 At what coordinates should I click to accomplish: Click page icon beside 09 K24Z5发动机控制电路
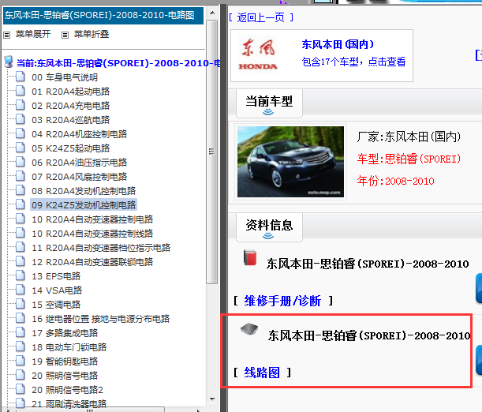pos(21,204)
